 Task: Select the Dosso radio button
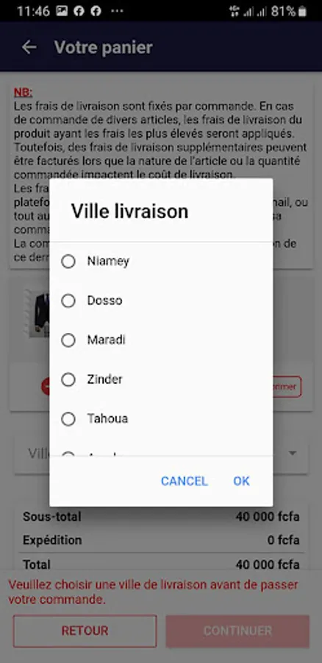(68, 301)
